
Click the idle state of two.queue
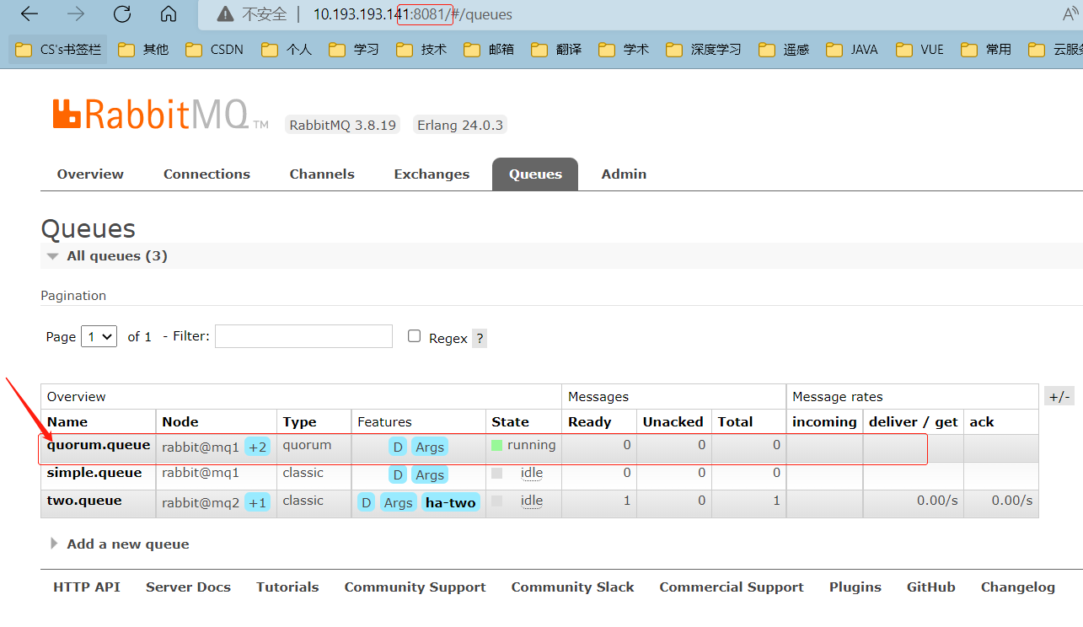point(532,501)
